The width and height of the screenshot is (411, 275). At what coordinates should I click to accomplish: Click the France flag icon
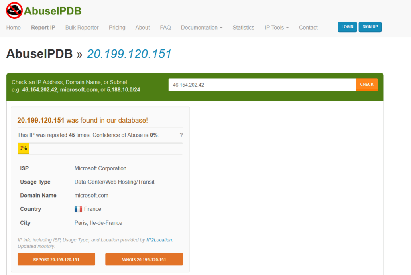[x=78, y=209]
